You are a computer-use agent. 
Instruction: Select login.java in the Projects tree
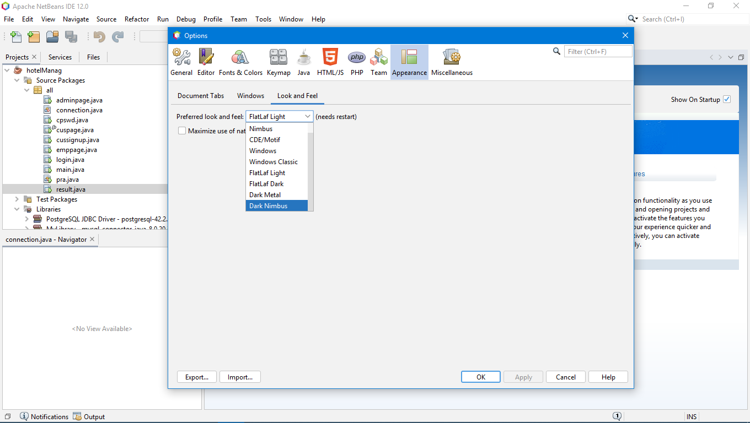tap(70, 160)
